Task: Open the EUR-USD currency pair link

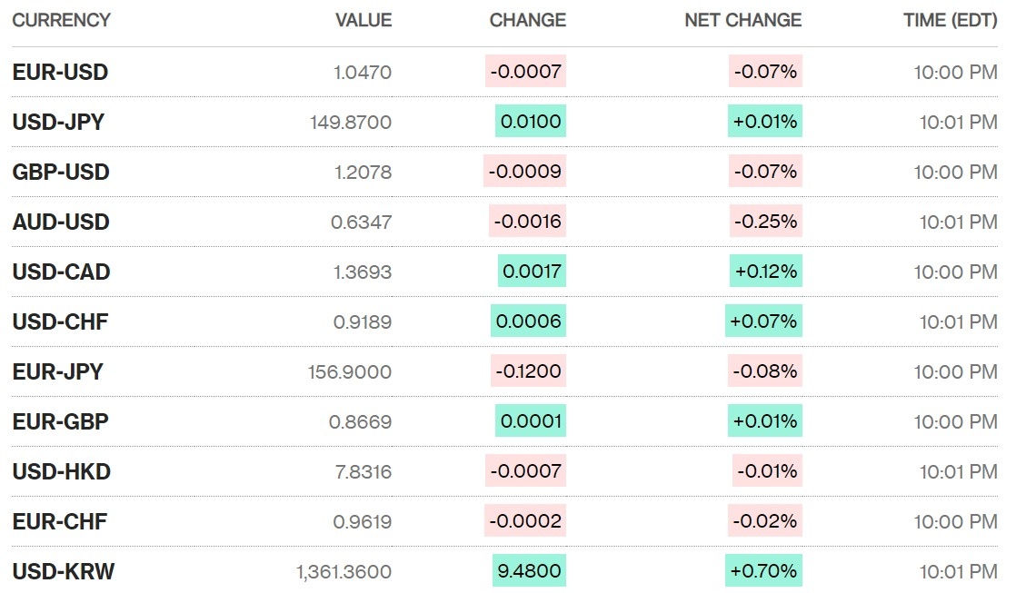Action: pyautogui.click(x=60, y=73)
